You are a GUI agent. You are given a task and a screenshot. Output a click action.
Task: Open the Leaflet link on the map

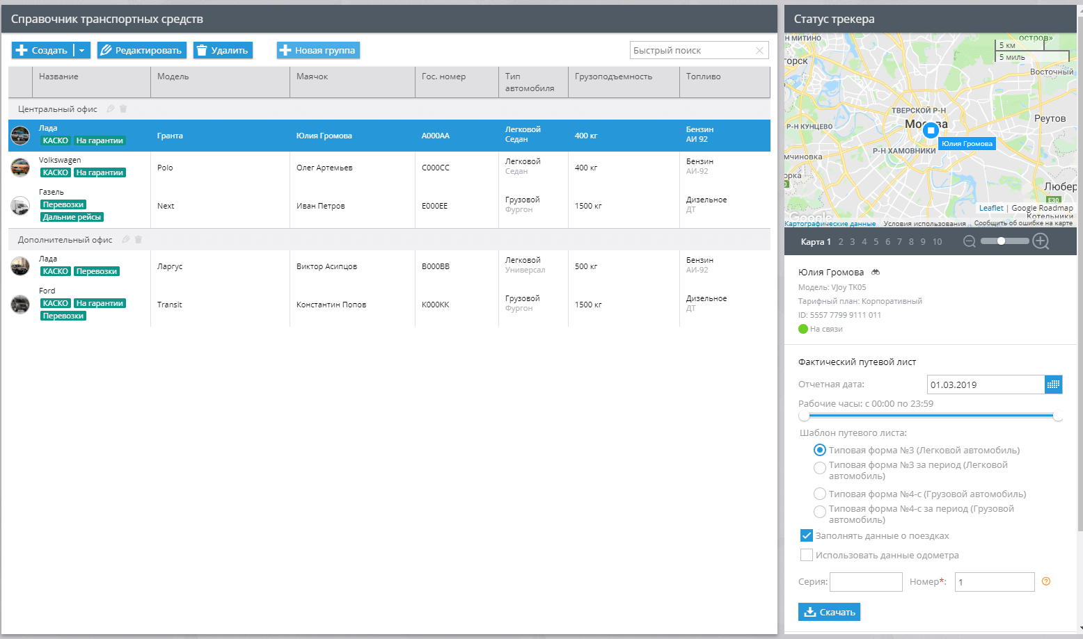pyautogui.click(x=991, y=208)
